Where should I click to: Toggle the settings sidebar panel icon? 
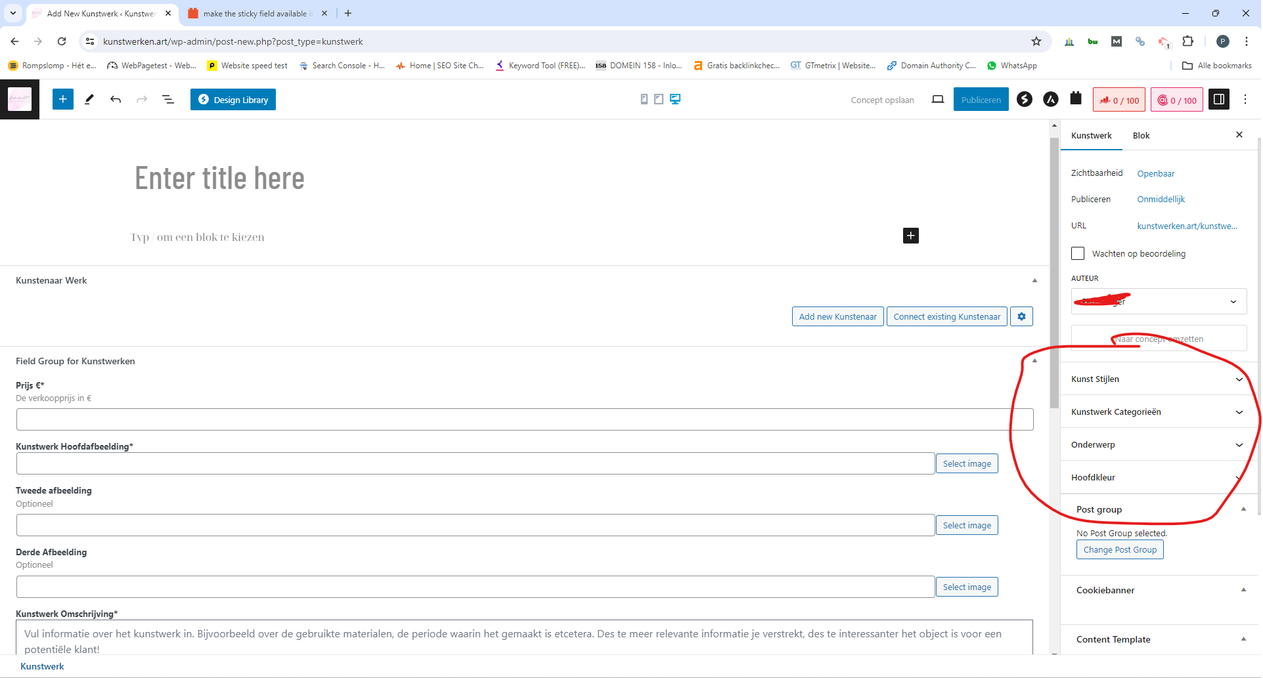[1219, 99]
